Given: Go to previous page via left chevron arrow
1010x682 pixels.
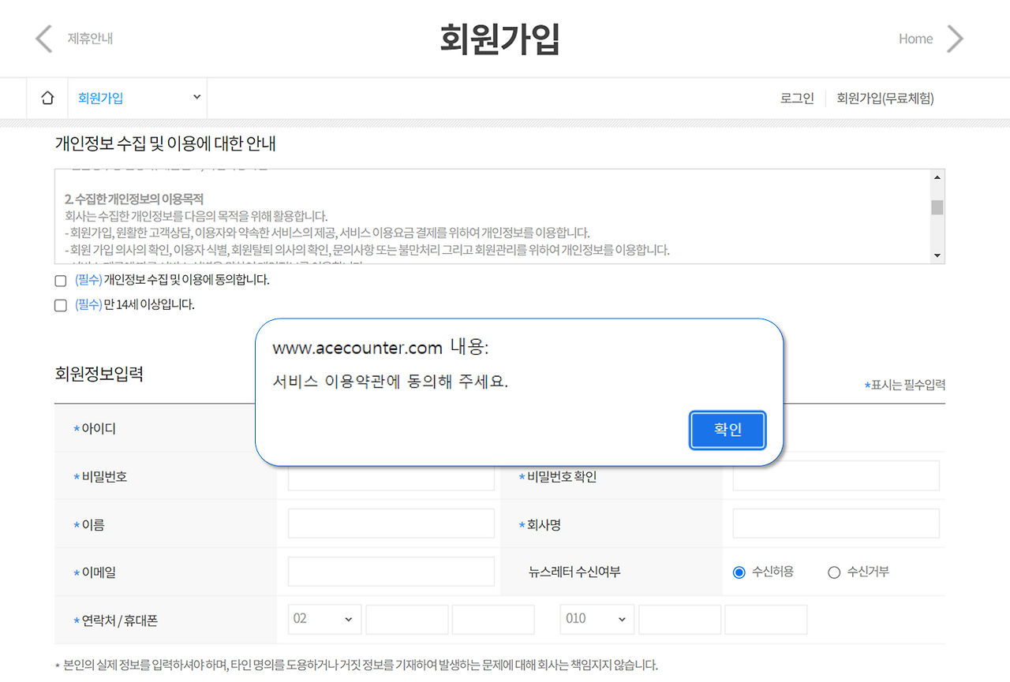Looking at the screenshot, I should [44, 39].
